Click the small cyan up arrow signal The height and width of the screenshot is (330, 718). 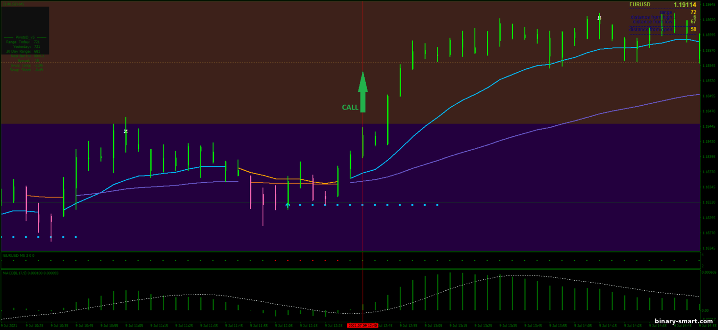(288, 205)
